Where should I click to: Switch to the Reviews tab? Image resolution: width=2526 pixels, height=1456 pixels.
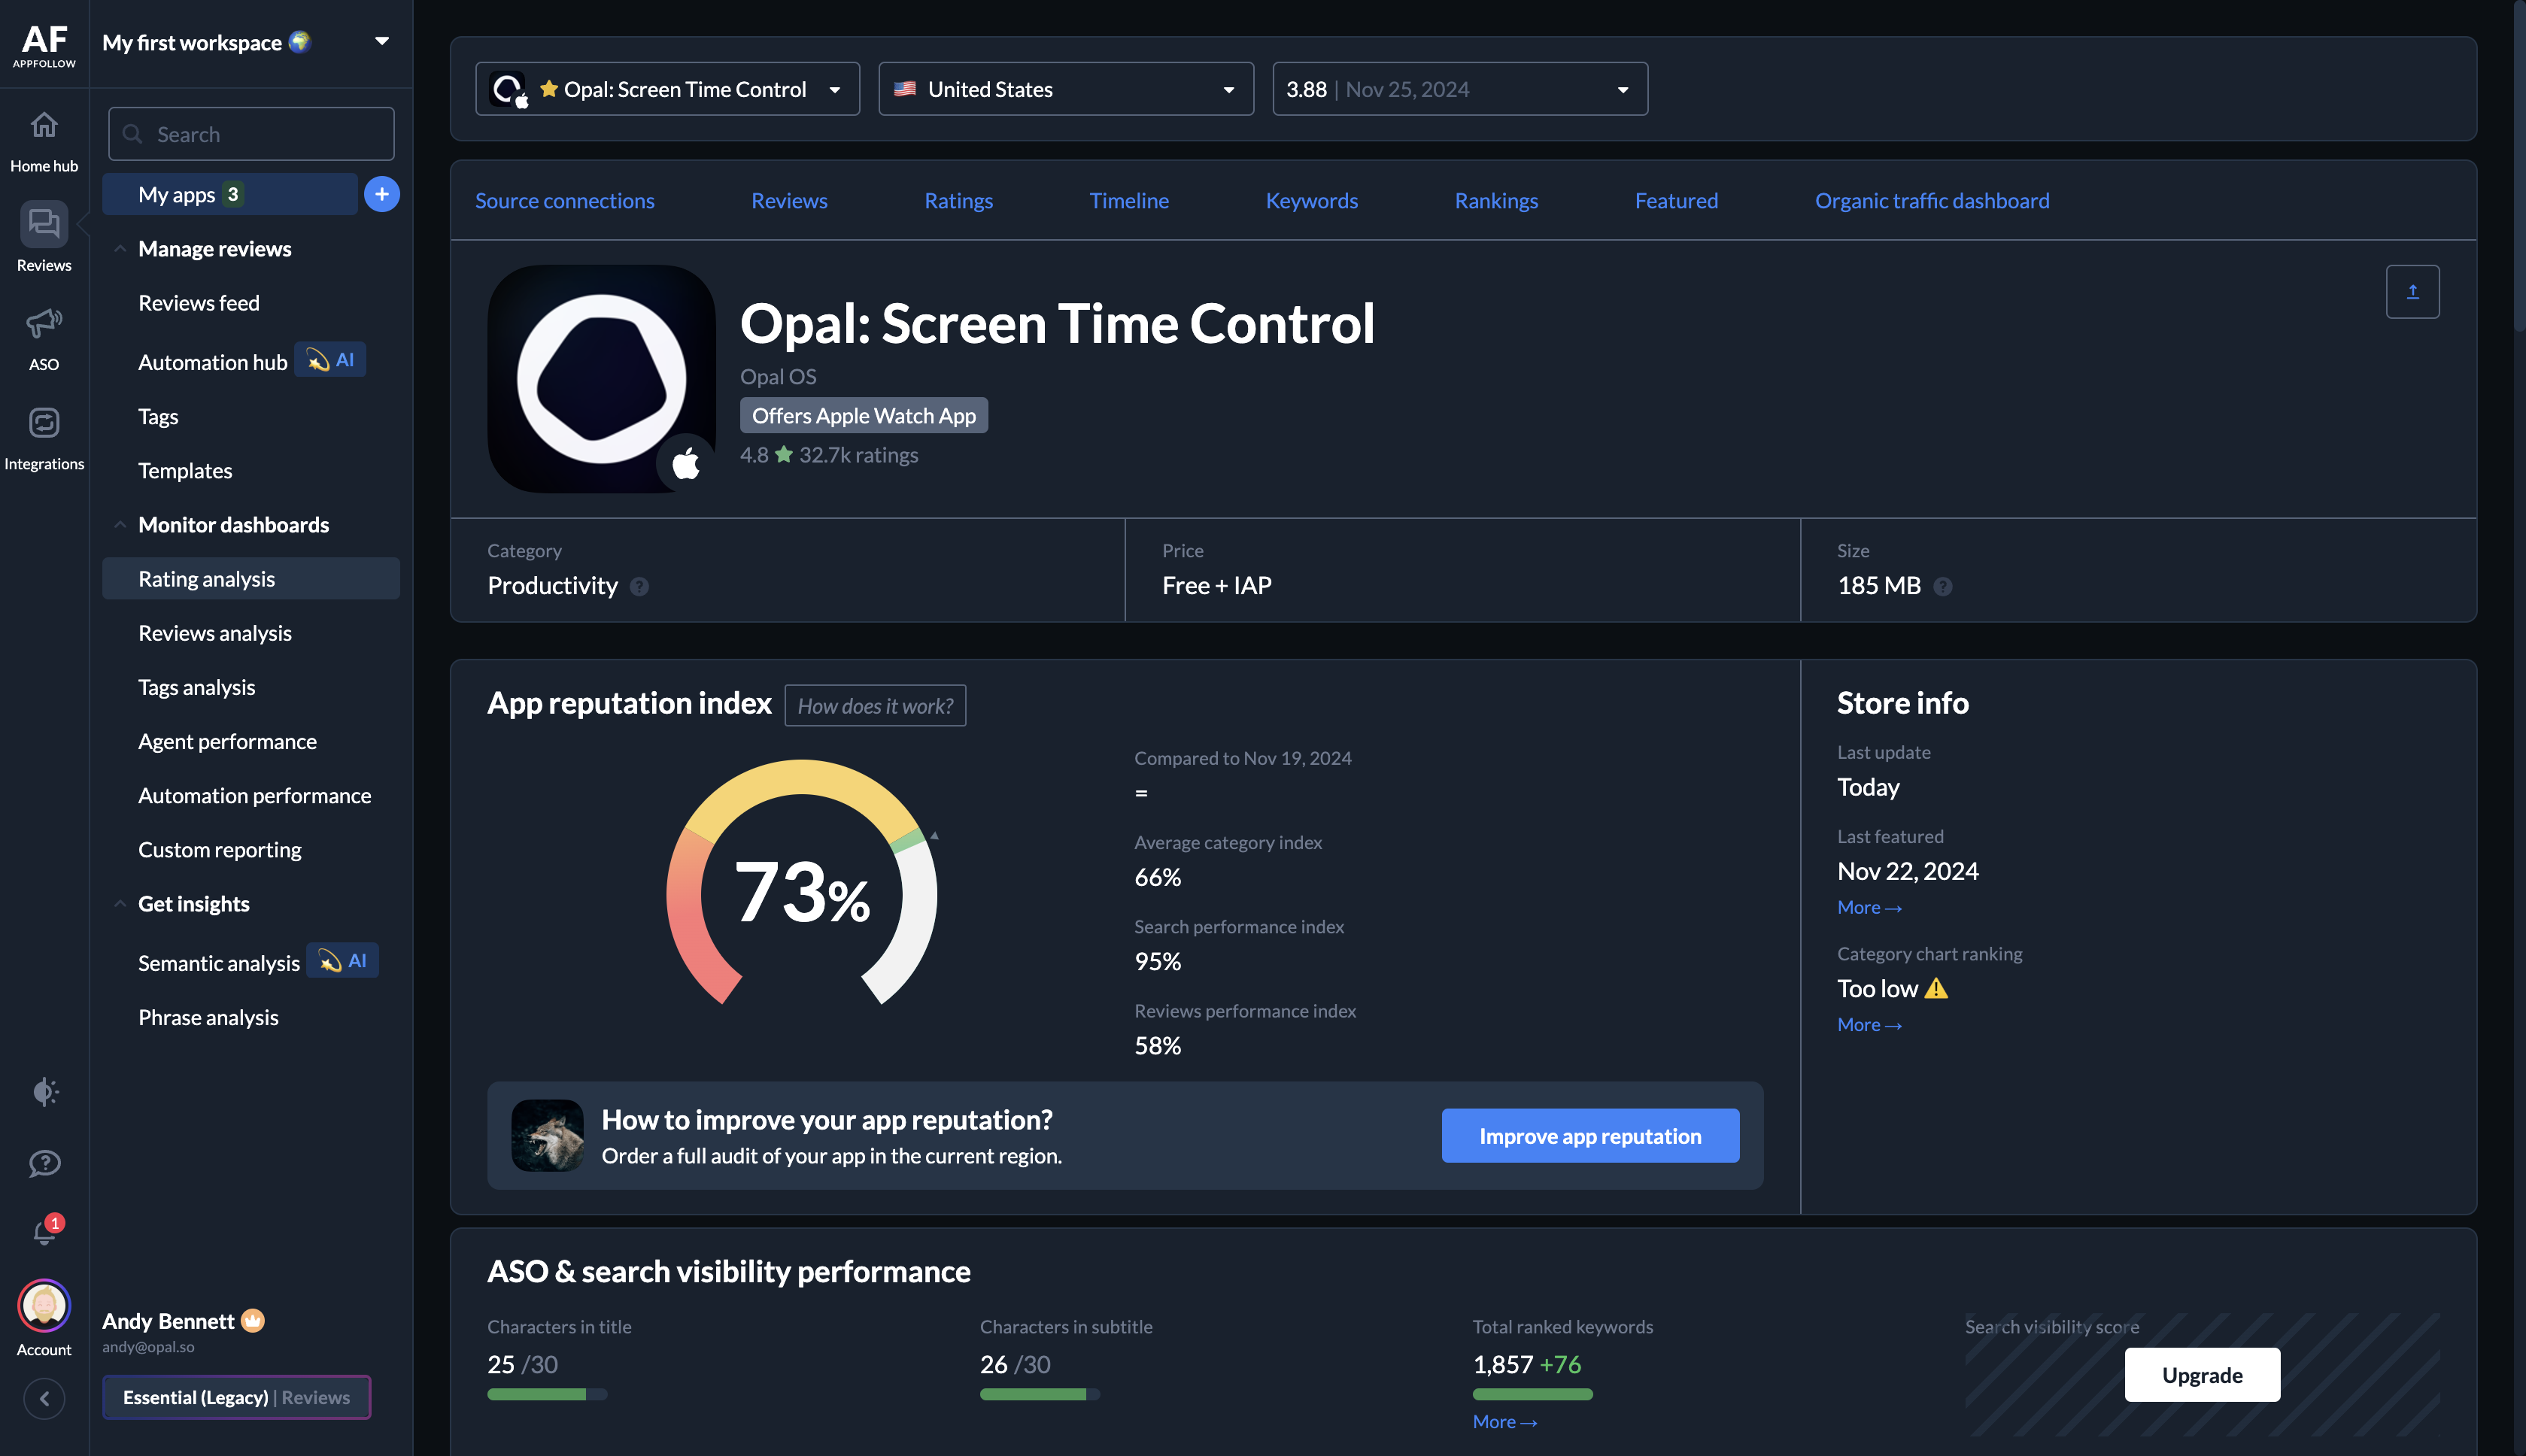coord(790,201)
